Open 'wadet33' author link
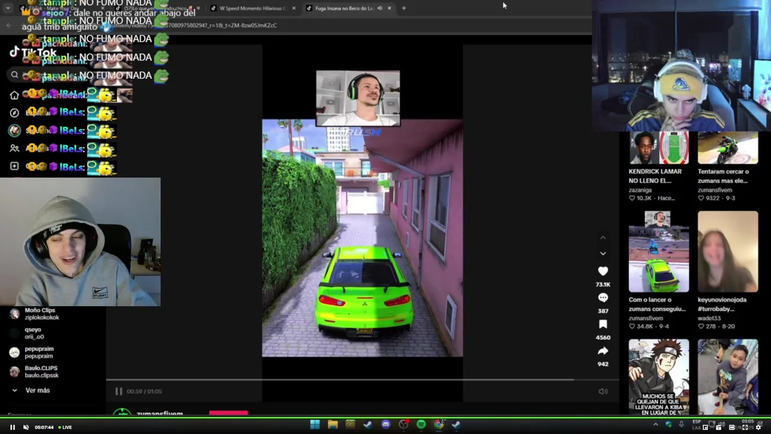This screenshot has height=434, width=771. tap(709, 318)
